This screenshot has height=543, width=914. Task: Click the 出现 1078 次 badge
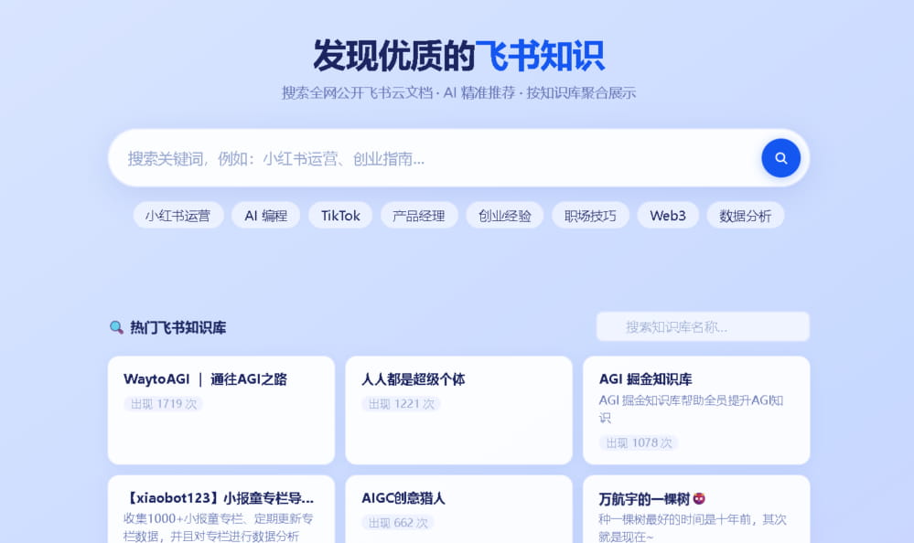point(639,442)
